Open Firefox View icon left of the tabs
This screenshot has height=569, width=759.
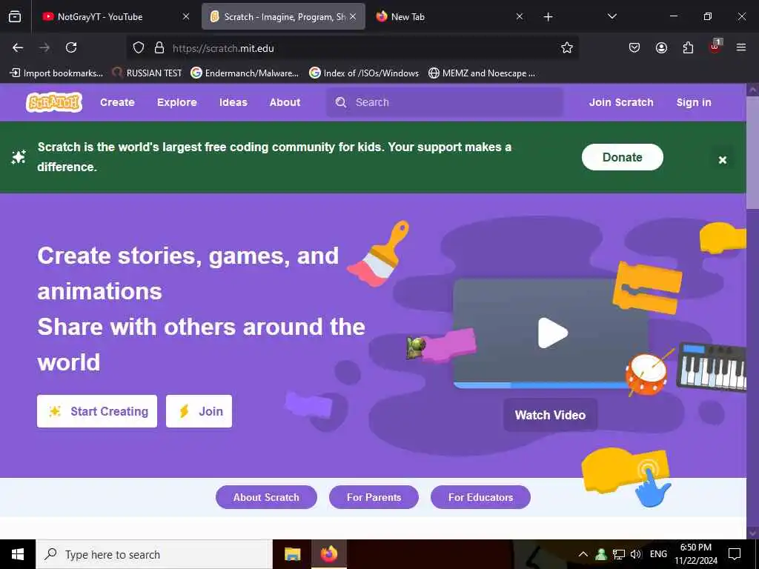click(15, 17)
